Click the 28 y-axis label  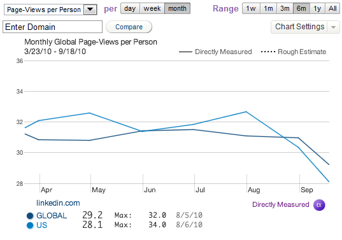20,184
